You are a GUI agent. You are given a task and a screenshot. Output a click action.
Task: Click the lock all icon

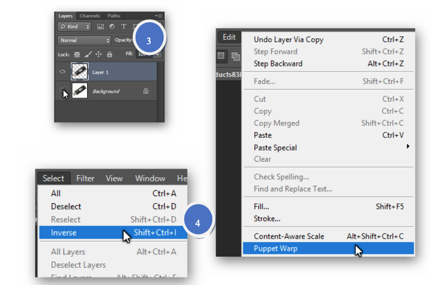point(109,54)
